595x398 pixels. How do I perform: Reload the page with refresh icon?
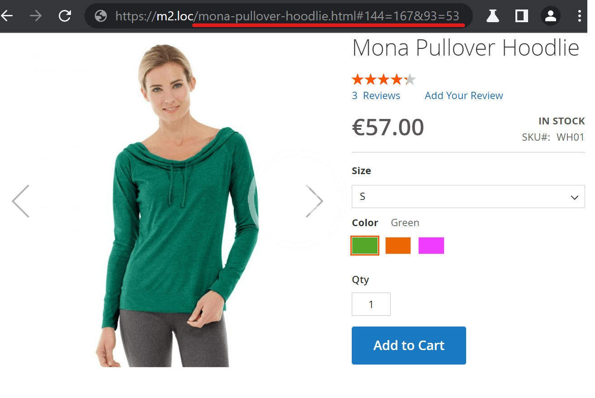[65, 16]
